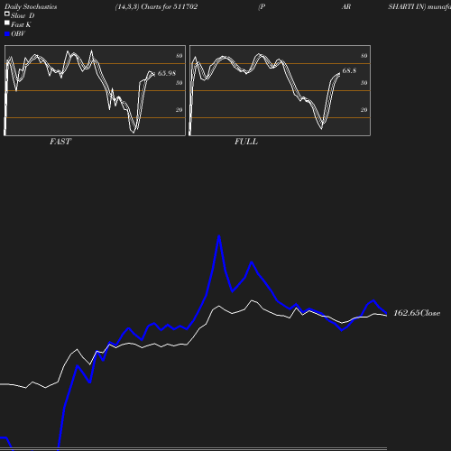Click the FULL chart caption
This screenshot has width=451, height=451.
(x=246, y=142)
